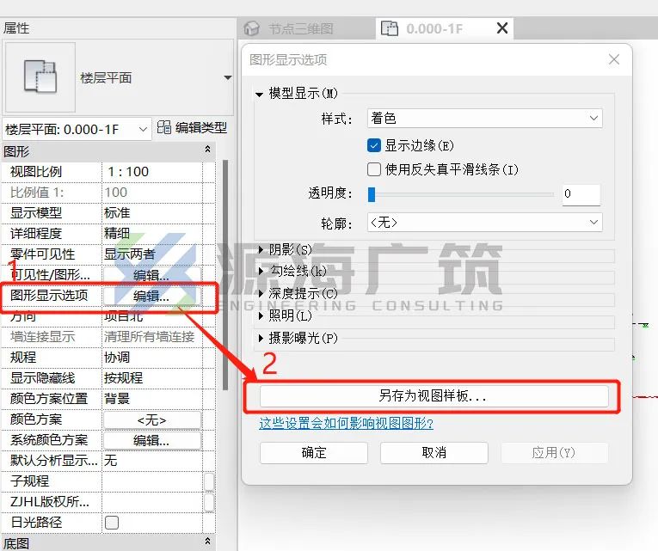This screenshot has height=551, width=658.
Task: Click the 子规程 value cell
Action: coord(152,481)
